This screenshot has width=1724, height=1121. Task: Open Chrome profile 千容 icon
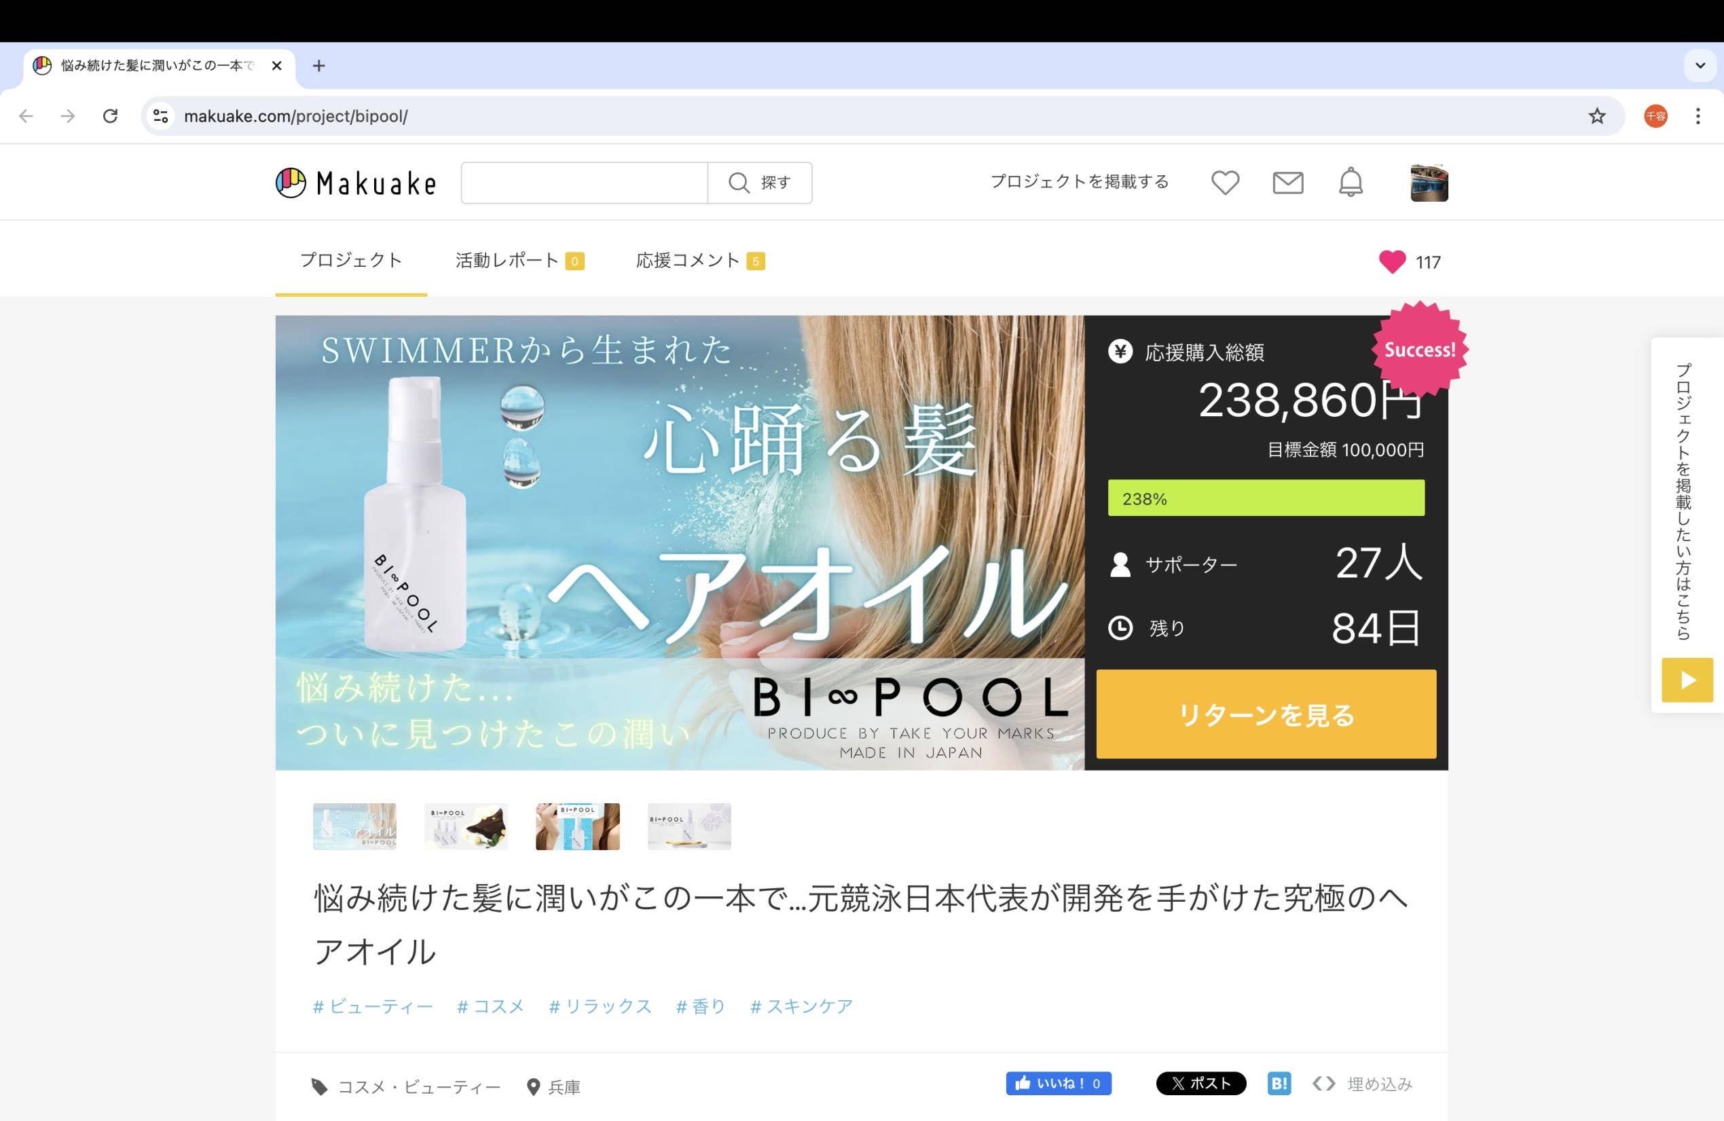click(1656, 116)
